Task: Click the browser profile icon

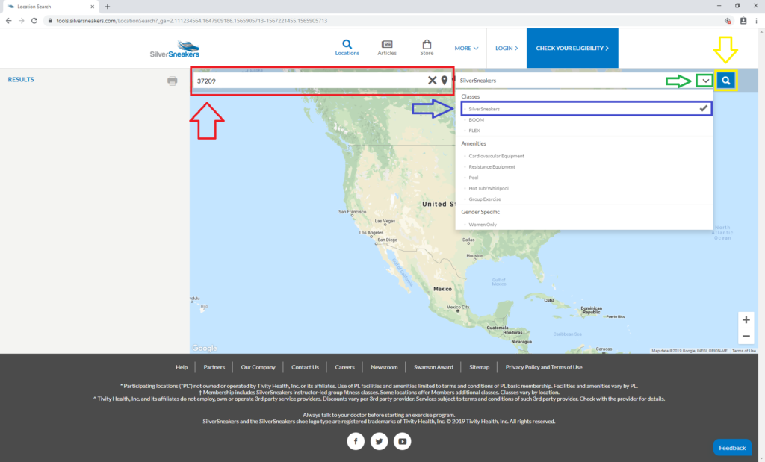Action: [x=743, y=21]
